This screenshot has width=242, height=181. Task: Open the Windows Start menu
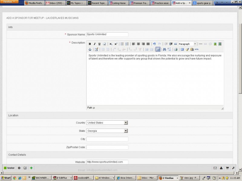pos(6,178)
